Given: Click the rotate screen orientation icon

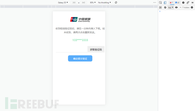Looking at the screenshot, I should (116, 3).
